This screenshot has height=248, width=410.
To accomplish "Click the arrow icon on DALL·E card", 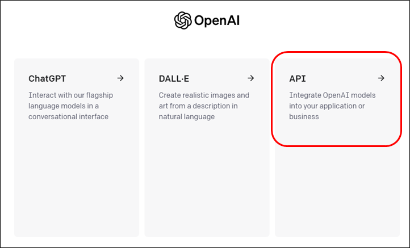I will pos(251,78).
